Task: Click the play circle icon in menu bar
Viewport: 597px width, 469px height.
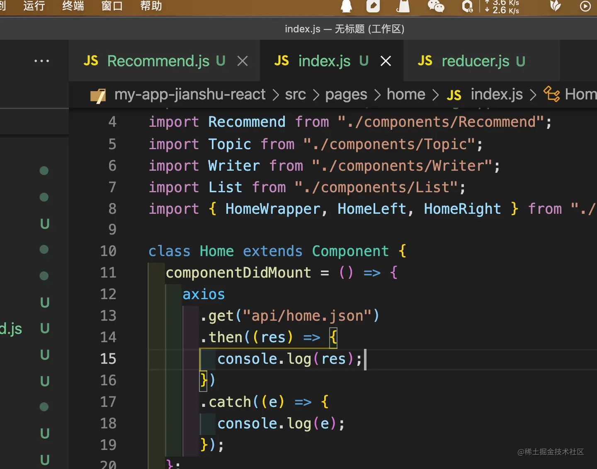Action: click(585, 6)
